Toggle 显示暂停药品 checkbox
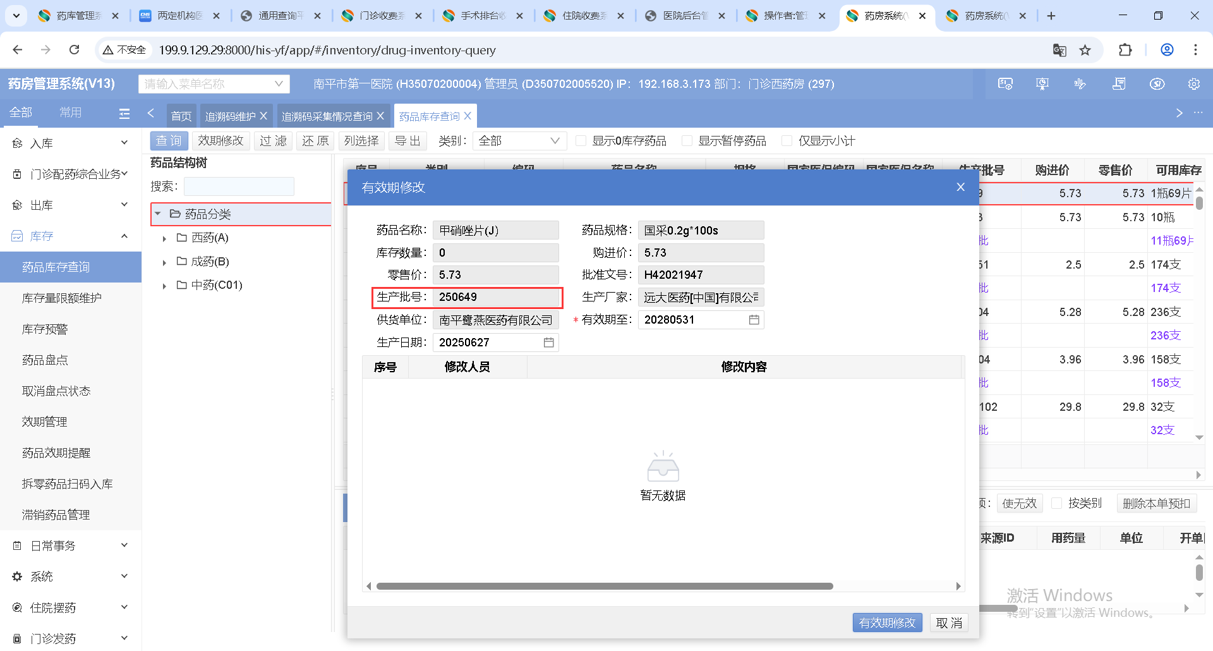Viewport: 1213px width, 651px height. click(687, 141)
